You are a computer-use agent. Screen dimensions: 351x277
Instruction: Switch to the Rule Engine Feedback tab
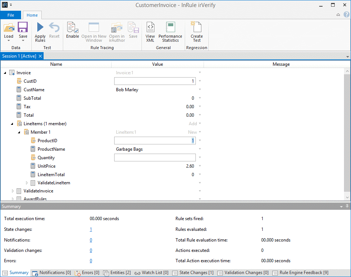300,273
